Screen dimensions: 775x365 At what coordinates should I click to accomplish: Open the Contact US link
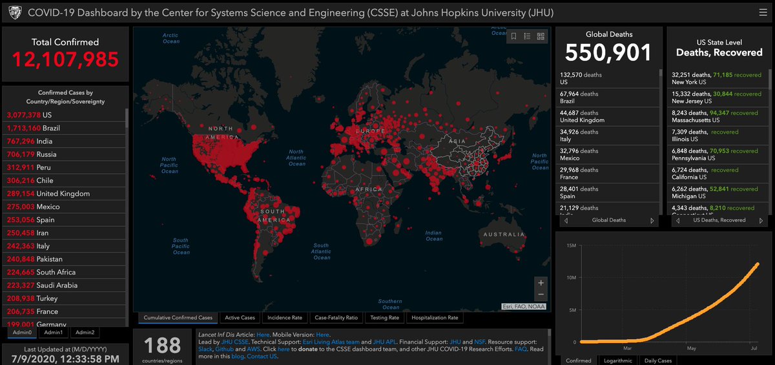pyautogui.click(x=262, y=356)
